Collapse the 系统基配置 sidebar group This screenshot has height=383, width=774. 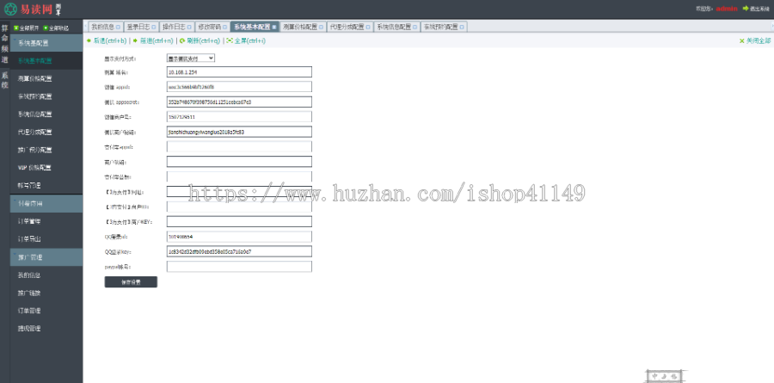(46, 43)
